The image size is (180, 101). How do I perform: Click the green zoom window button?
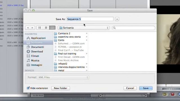click(33, 10)
